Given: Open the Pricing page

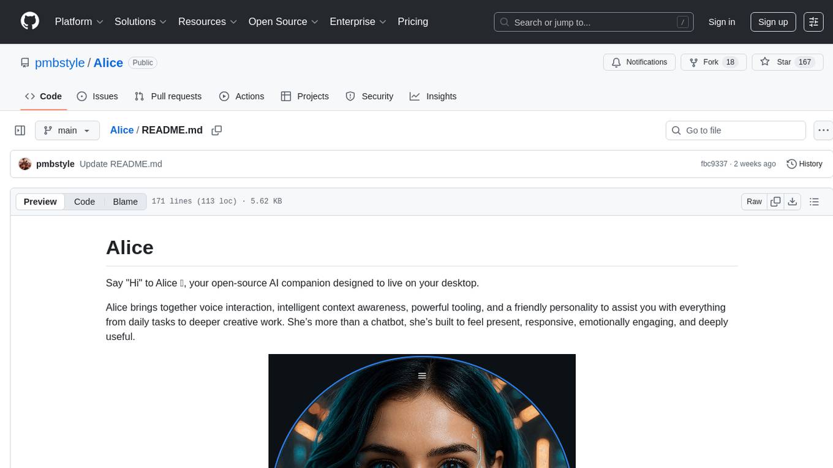Looking at the screenshot, I should pyautogui.click(x=413, y=22).
